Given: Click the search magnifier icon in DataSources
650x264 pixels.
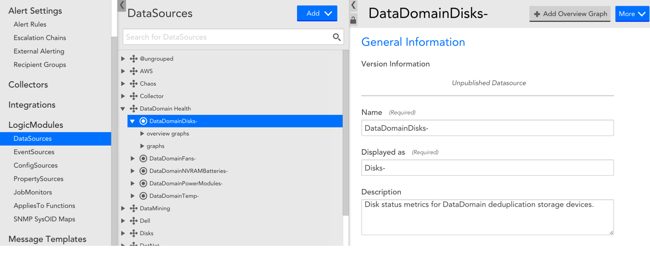Looking at the screenshot, I should click(337, 37).
